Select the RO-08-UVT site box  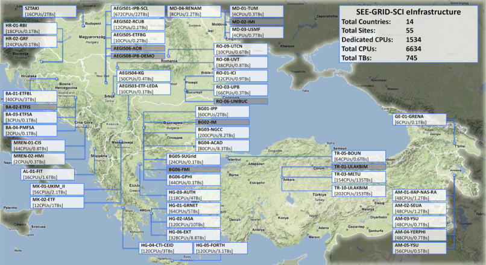[241, 63]
